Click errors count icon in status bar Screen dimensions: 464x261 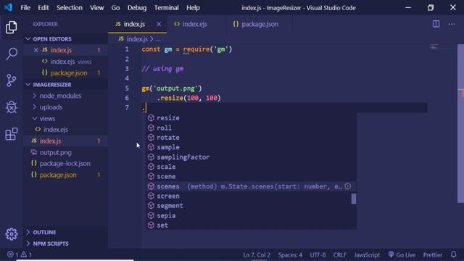pyautogui.click(x=12, y=254)
